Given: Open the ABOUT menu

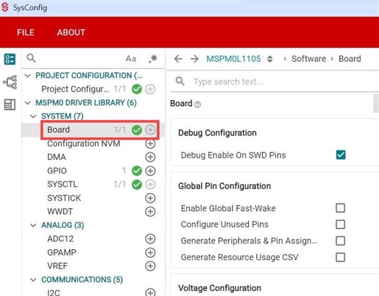Looking at the screenshot, I should (x=71, y=32).
